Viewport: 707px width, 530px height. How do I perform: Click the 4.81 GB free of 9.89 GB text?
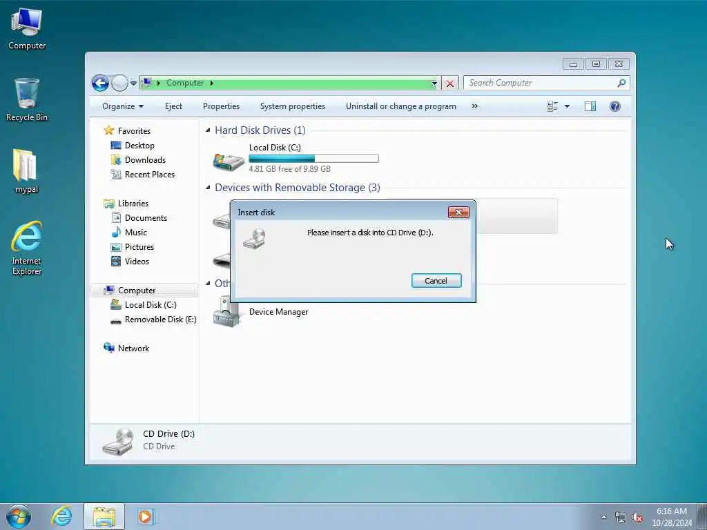coord(289,169)
